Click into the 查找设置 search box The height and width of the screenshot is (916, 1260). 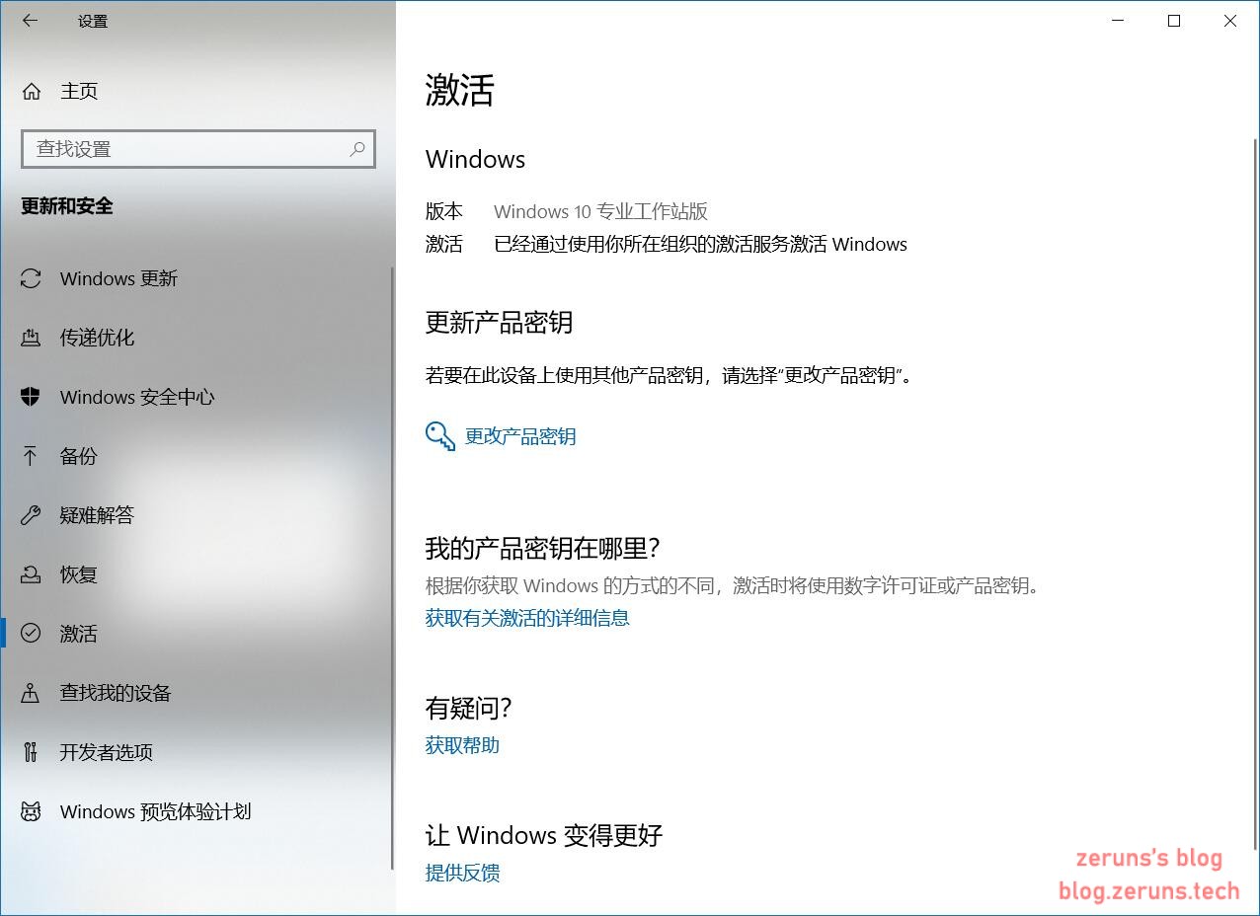click(x=188, y=149)
